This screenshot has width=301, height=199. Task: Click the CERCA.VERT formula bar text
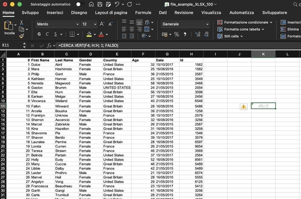click(88, 45)
